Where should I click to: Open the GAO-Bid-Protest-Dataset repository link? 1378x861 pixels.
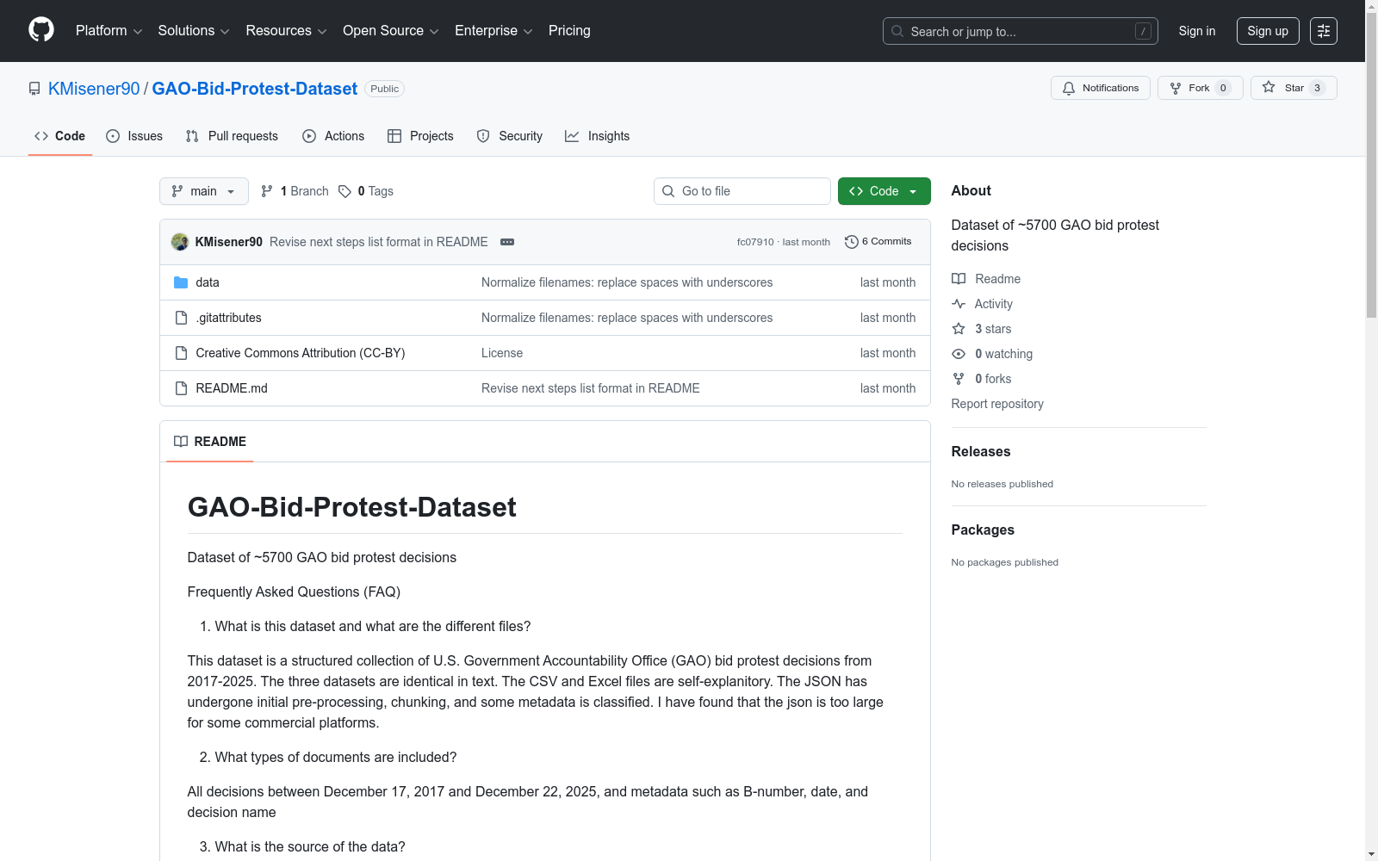[254, 89]
